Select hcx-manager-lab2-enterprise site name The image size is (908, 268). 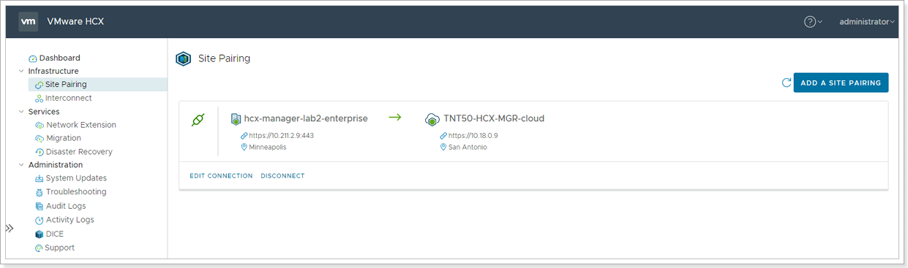tap(306, 118)
